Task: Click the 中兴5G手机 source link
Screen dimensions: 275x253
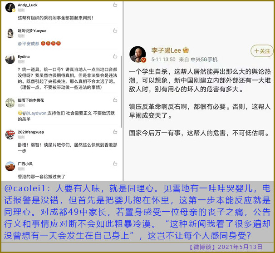Action: [204, 60]
